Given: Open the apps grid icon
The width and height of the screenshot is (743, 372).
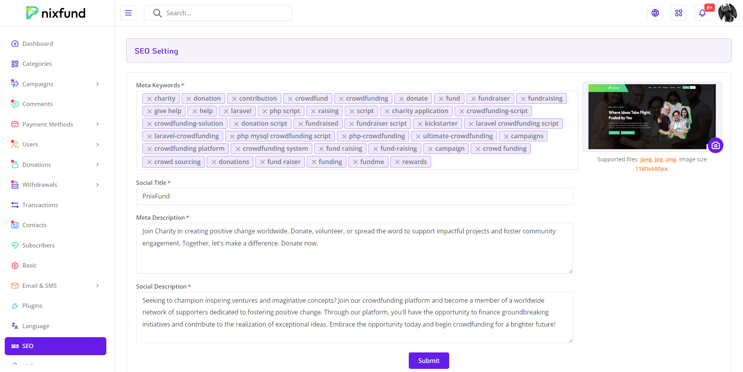Looking at the screenshot, I should [x=678, y=13].
